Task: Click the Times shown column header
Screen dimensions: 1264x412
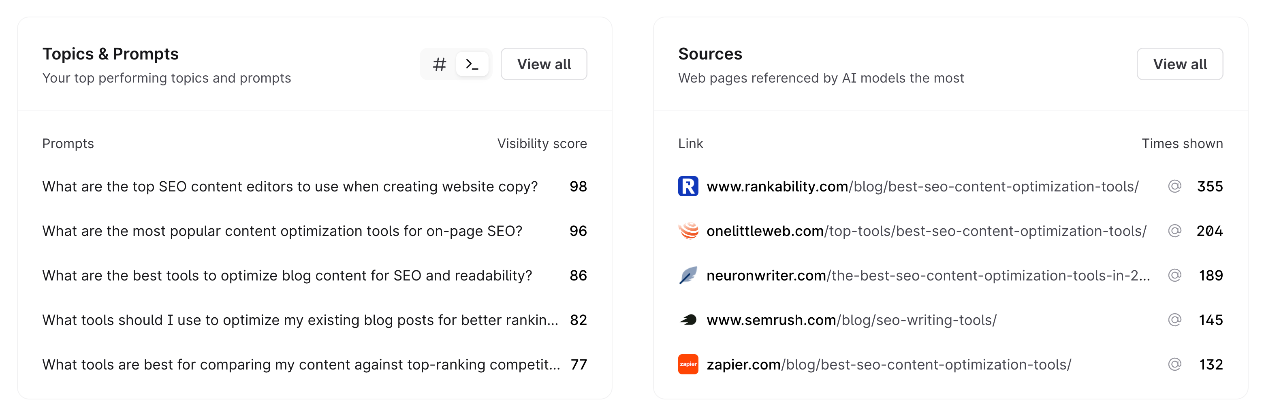Action: point(1182,144)
